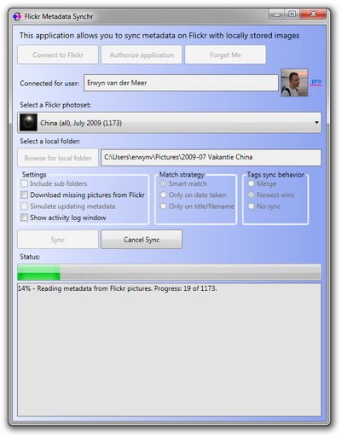
Task: Click the local folder path field
Action: coord(211,157)
